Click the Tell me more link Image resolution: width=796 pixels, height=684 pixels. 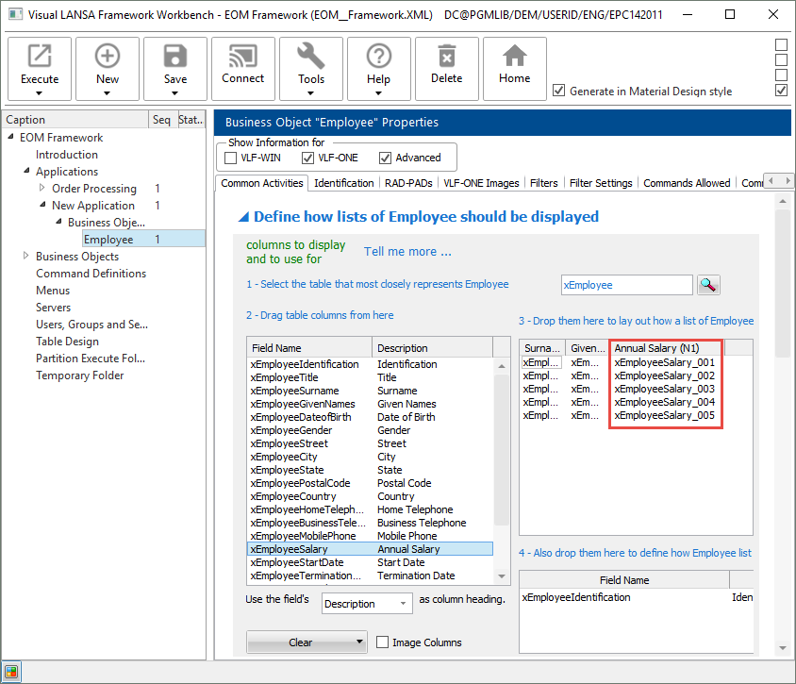407,252
